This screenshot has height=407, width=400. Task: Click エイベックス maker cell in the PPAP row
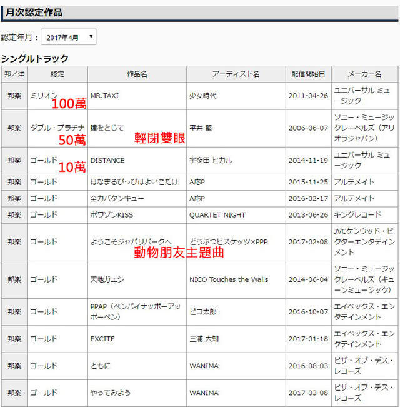point(364,312)
